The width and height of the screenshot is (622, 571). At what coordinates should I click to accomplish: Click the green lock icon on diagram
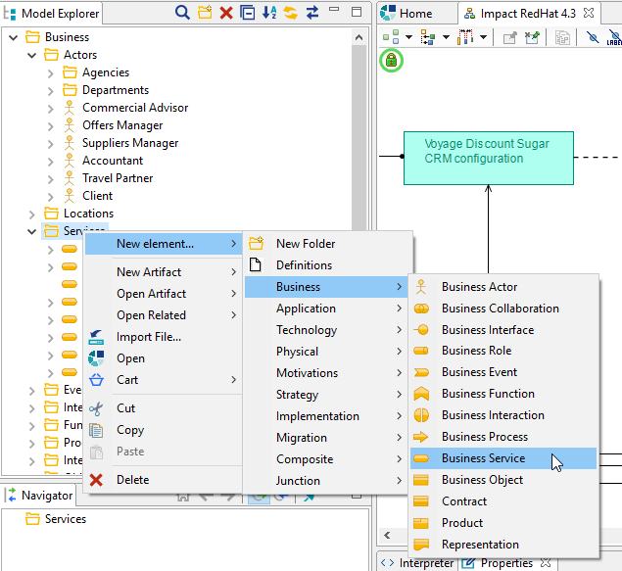coord(391,61)
